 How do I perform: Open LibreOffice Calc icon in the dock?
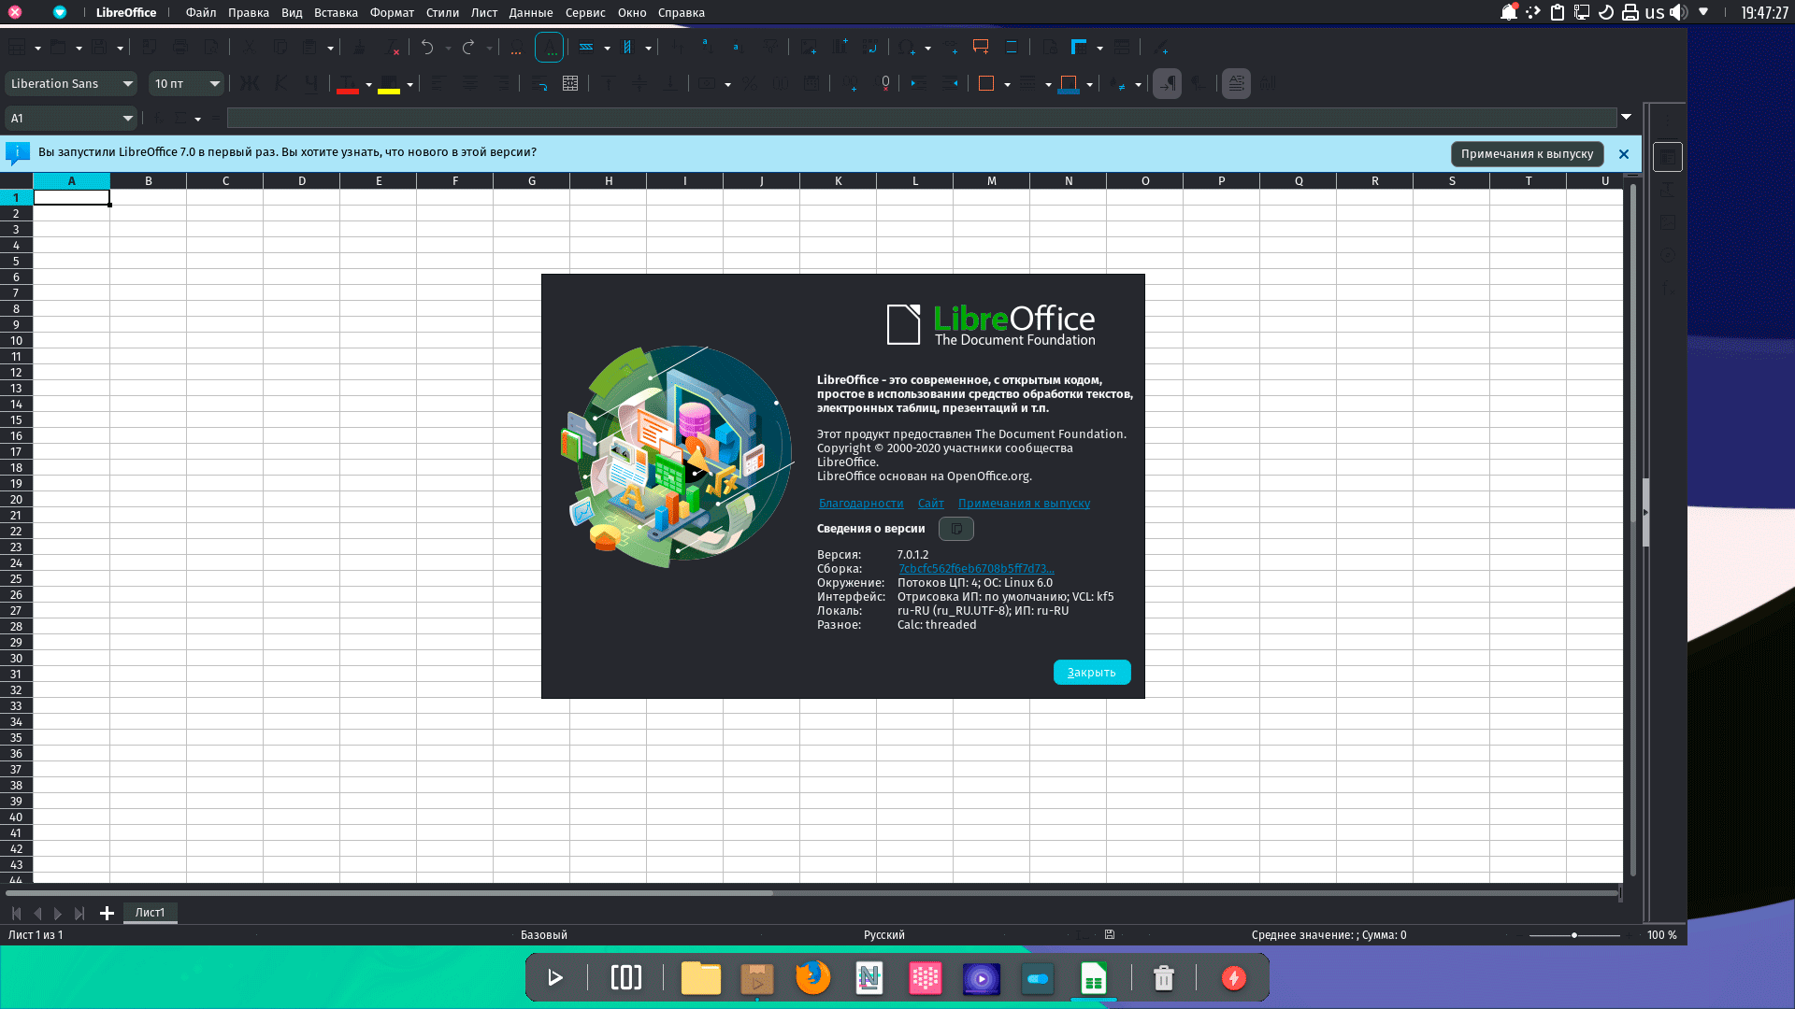tap(1093, 978)
